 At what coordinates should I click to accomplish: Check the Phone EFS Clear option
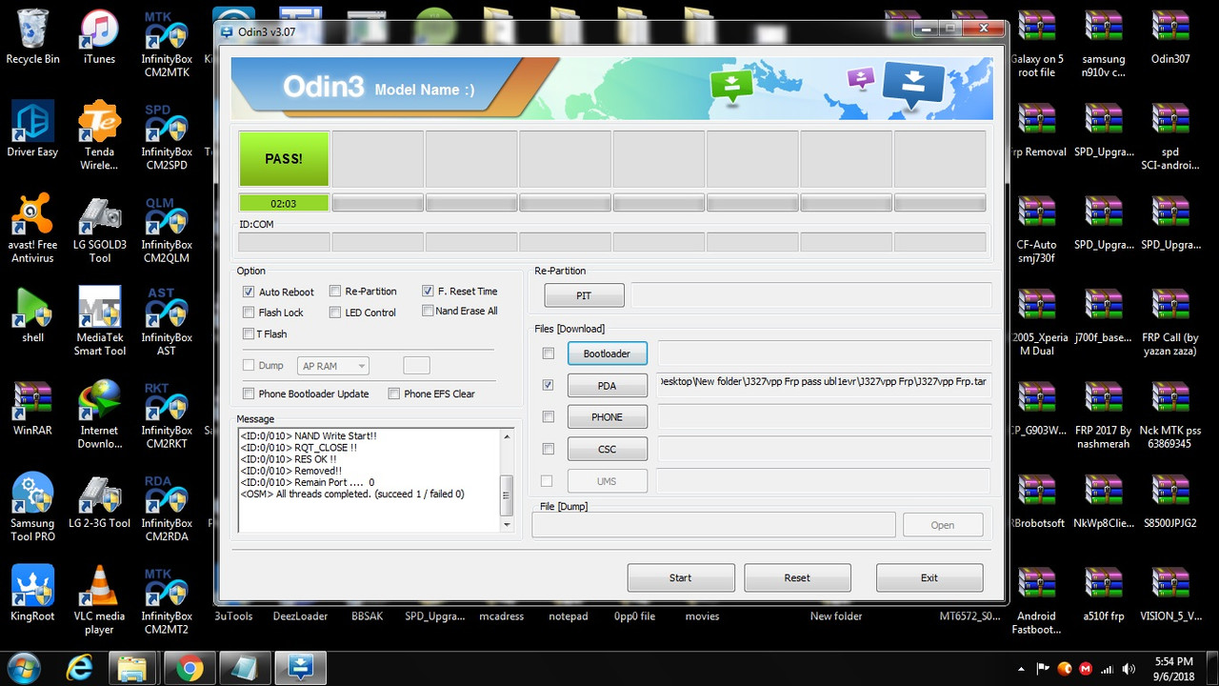point(393,393)
